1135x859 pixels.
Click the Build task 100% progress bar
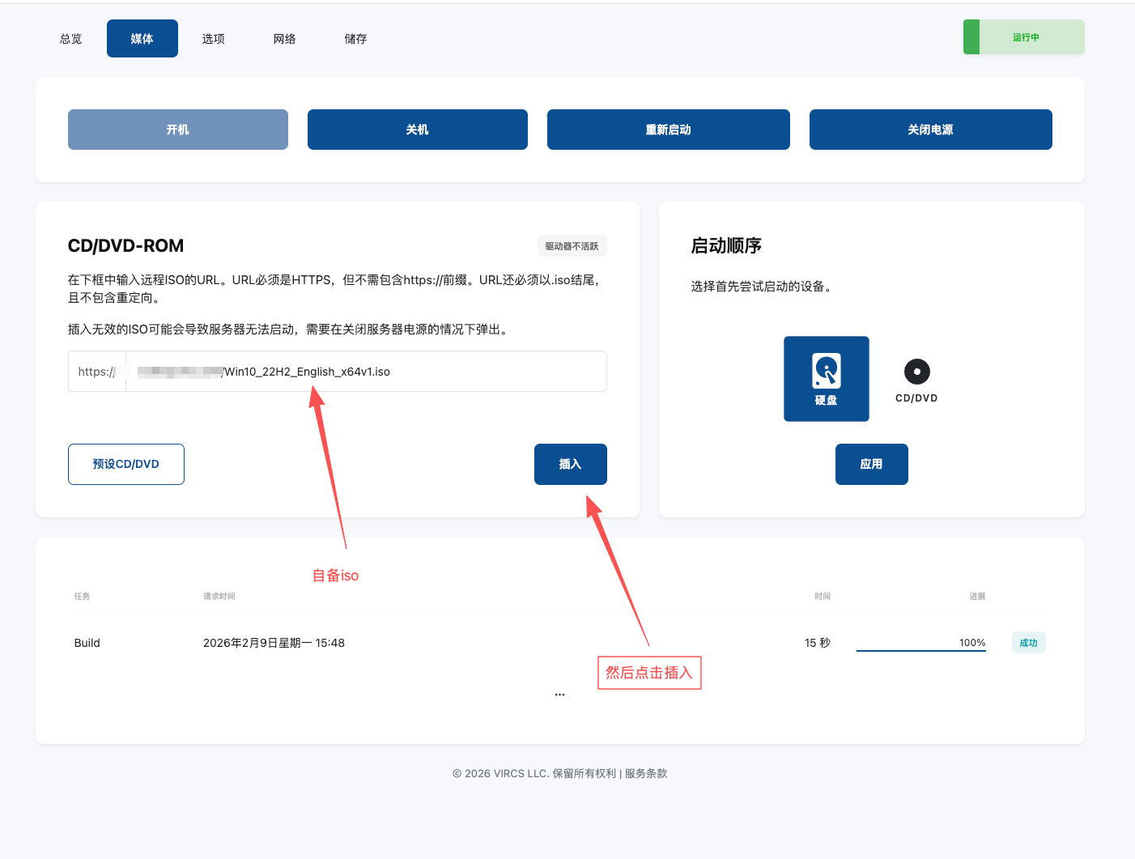click(921, 644)
